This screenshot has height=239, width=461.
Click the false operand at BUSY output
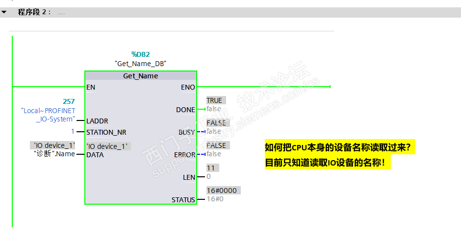coord(214,132)
